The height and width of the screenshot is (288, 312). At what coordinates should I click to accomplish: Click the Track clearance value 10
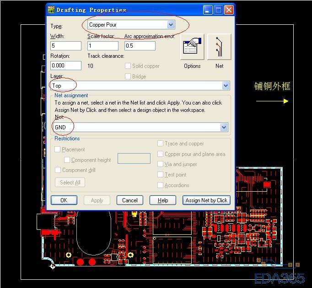coord(90,66)
